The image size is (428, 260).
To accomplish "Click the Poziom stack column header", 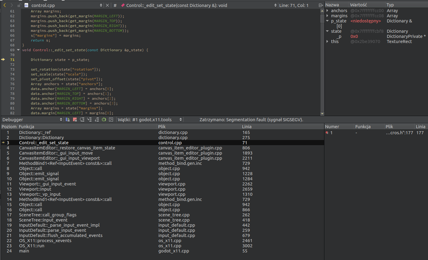I will coord(9,126).
